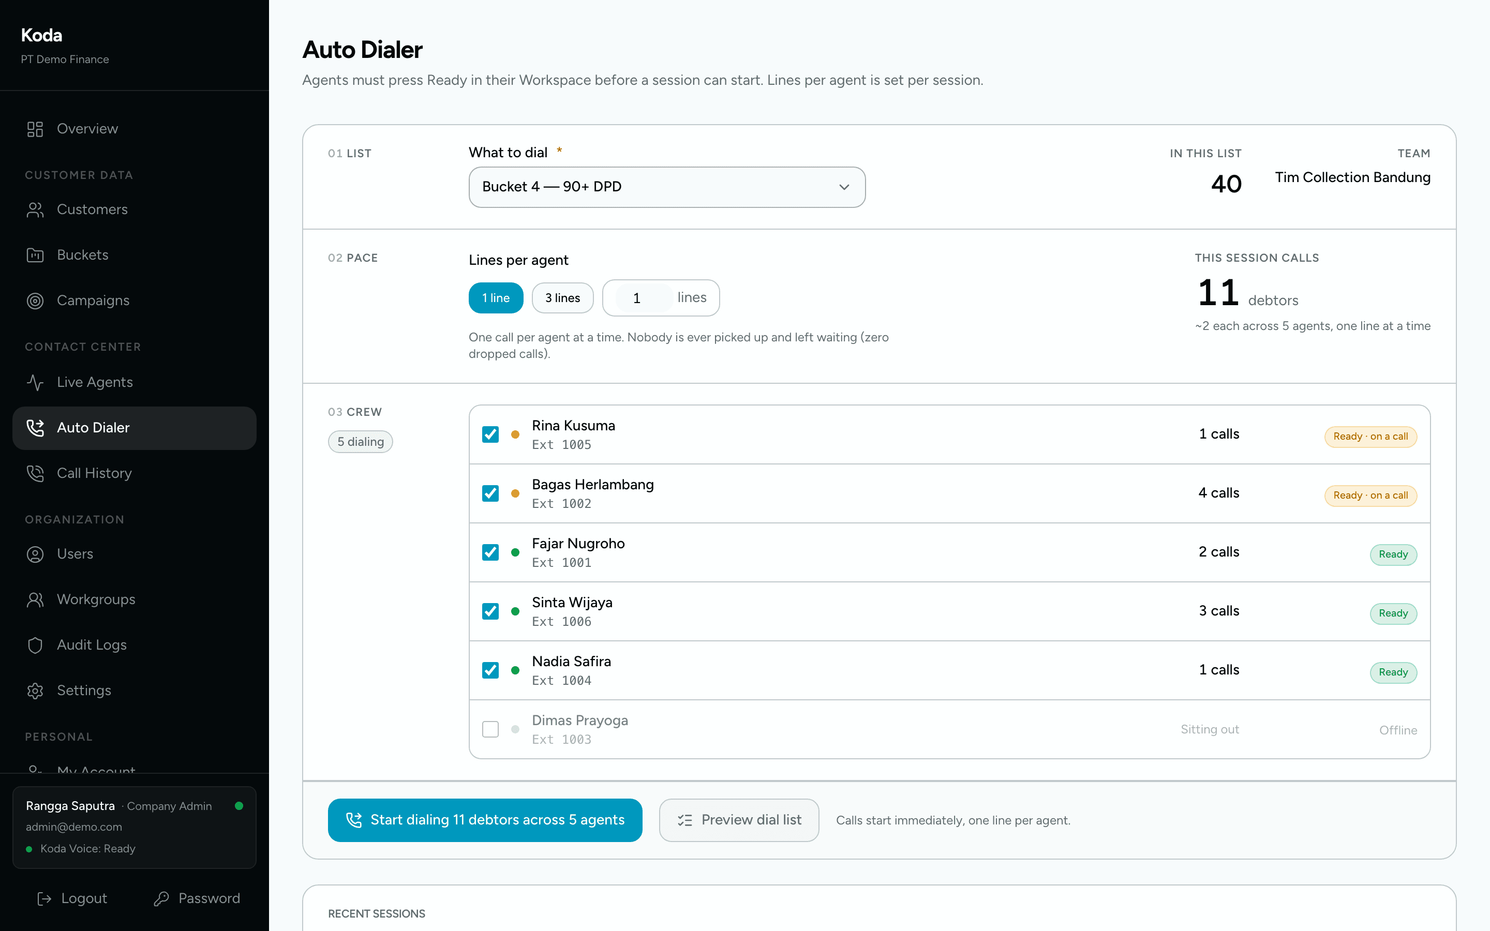
Task: Click the admin@demo.com email text
Action: [74, 827]
